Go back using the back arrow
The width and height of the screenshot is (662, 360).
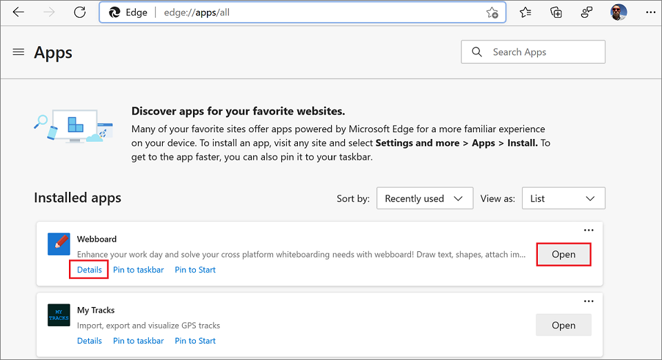[18, 12]
